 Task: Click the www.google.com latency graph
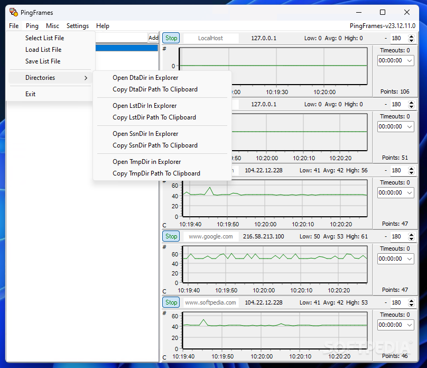[275, 264]
